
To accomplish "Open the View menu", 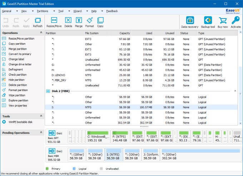I will coord(24,11).
